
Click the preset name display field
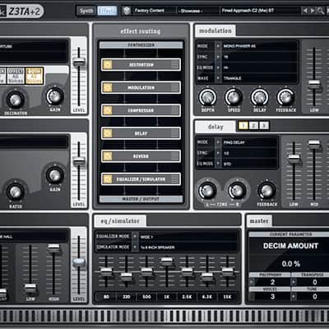261,11
